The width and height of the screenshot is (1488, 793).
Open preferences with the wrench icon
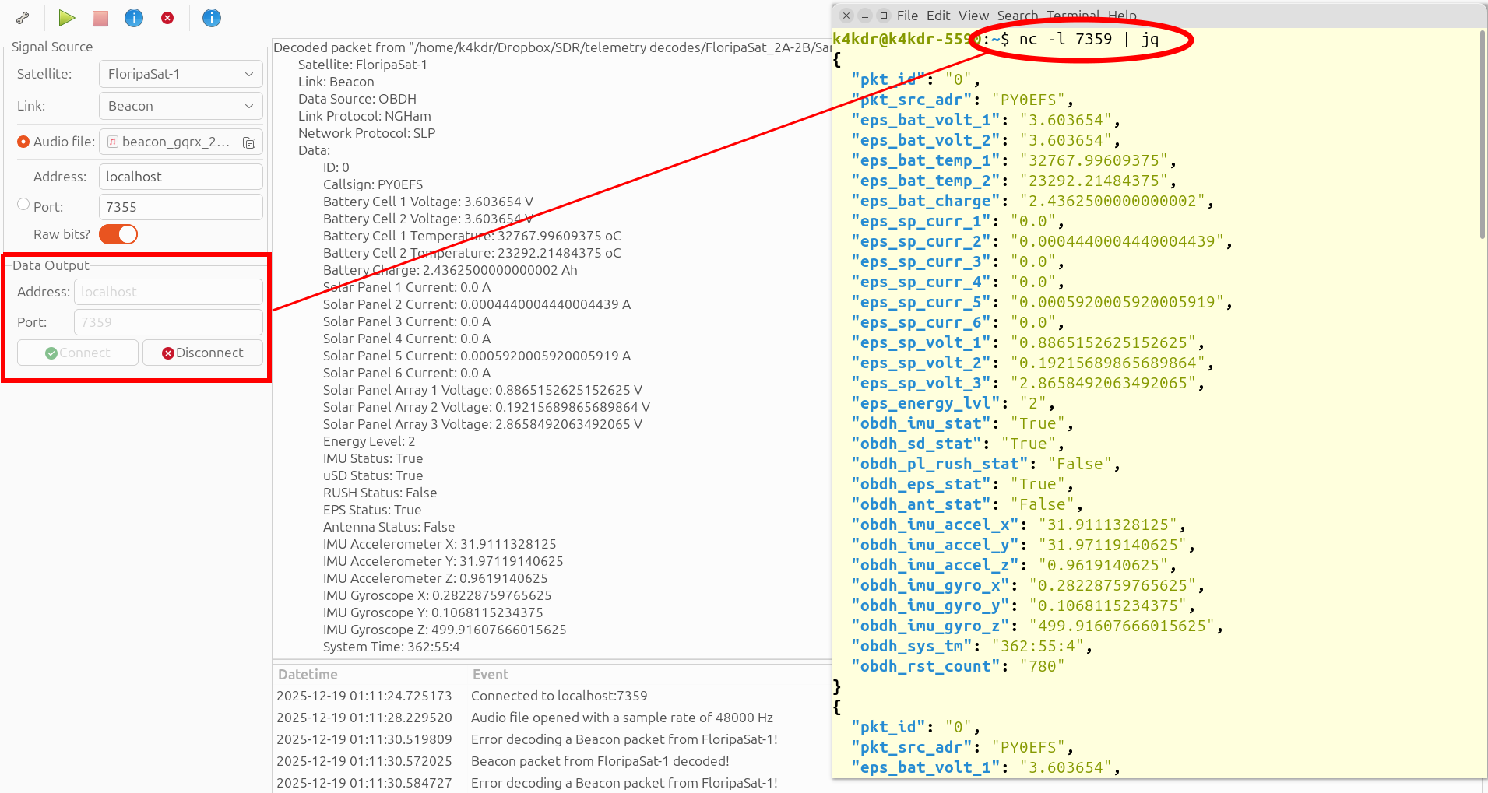(23, 18)
